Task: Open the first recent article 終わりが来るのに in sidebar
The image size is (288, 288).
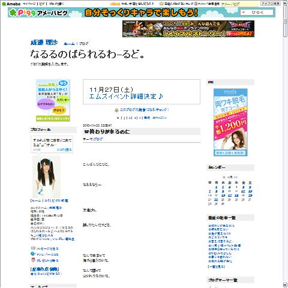Action: (221, 226)
